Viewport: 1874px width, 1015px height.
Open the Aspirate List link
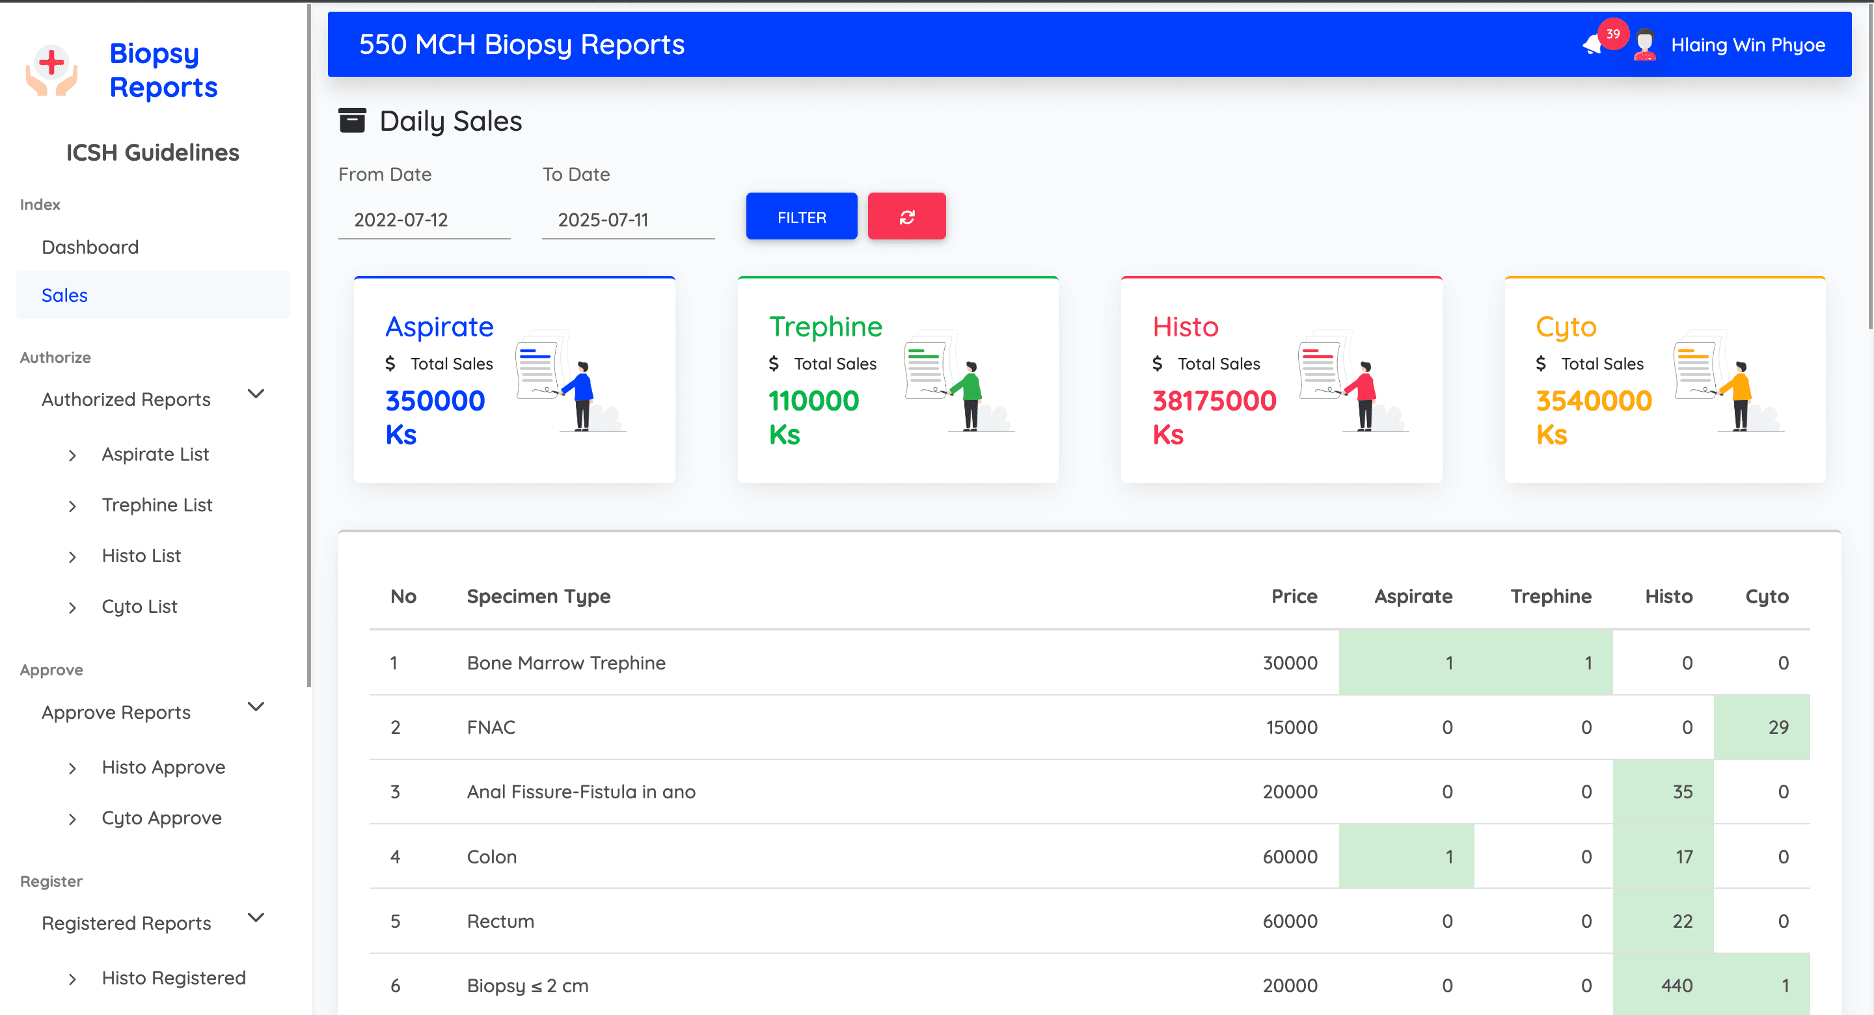click(x=155, y=455)
